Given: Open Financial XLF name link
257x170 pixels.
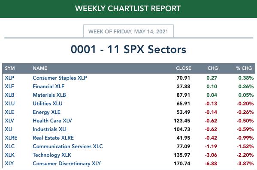Looking at the screenshot, I should (x=48, y=86).
